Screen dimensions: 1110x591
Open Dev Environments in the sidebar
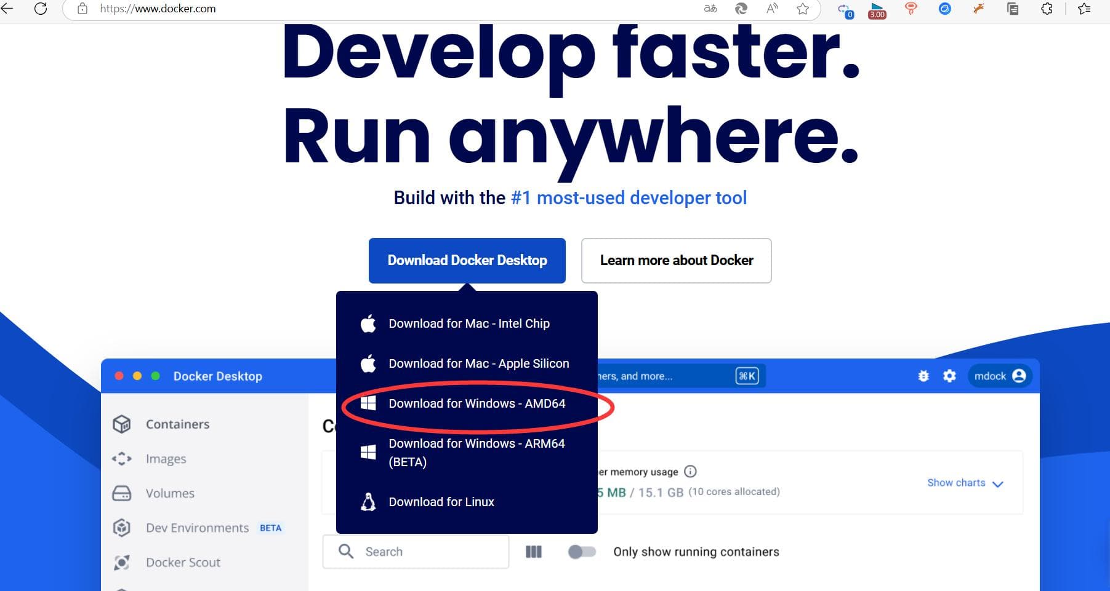[x=197, y=528]
